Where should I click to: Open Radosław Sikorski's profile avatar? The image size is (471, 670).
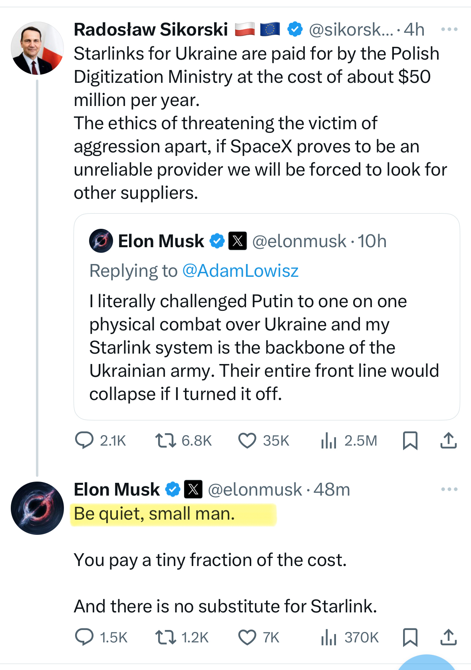37,48
